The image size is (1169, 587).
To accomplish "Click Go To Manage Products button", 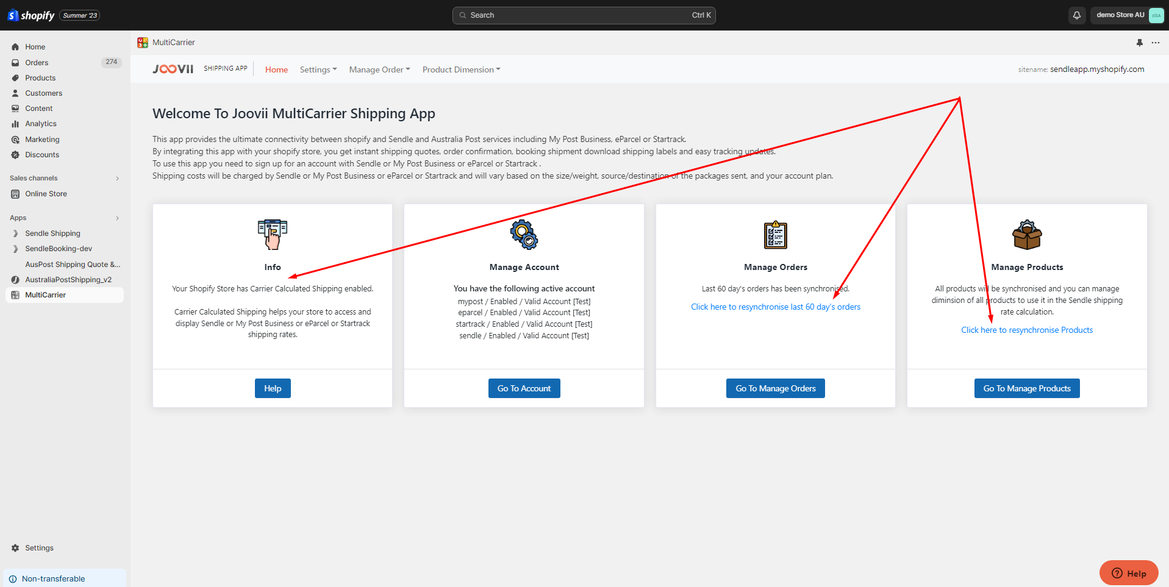I will click(1026, 388).
